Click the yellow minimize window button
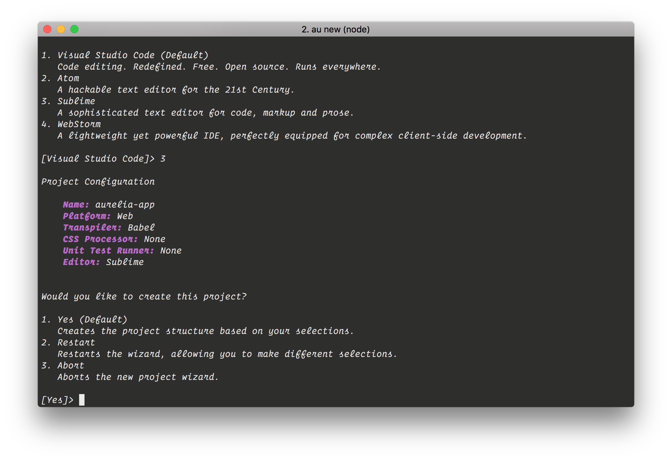 [x=61, y=29]
